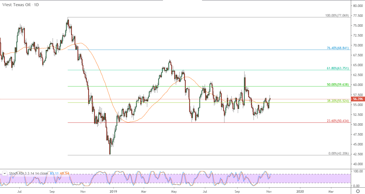Click the Stoch RSI 3 3 14 14 close label
The image size is (365, 194).
(29, 173)
